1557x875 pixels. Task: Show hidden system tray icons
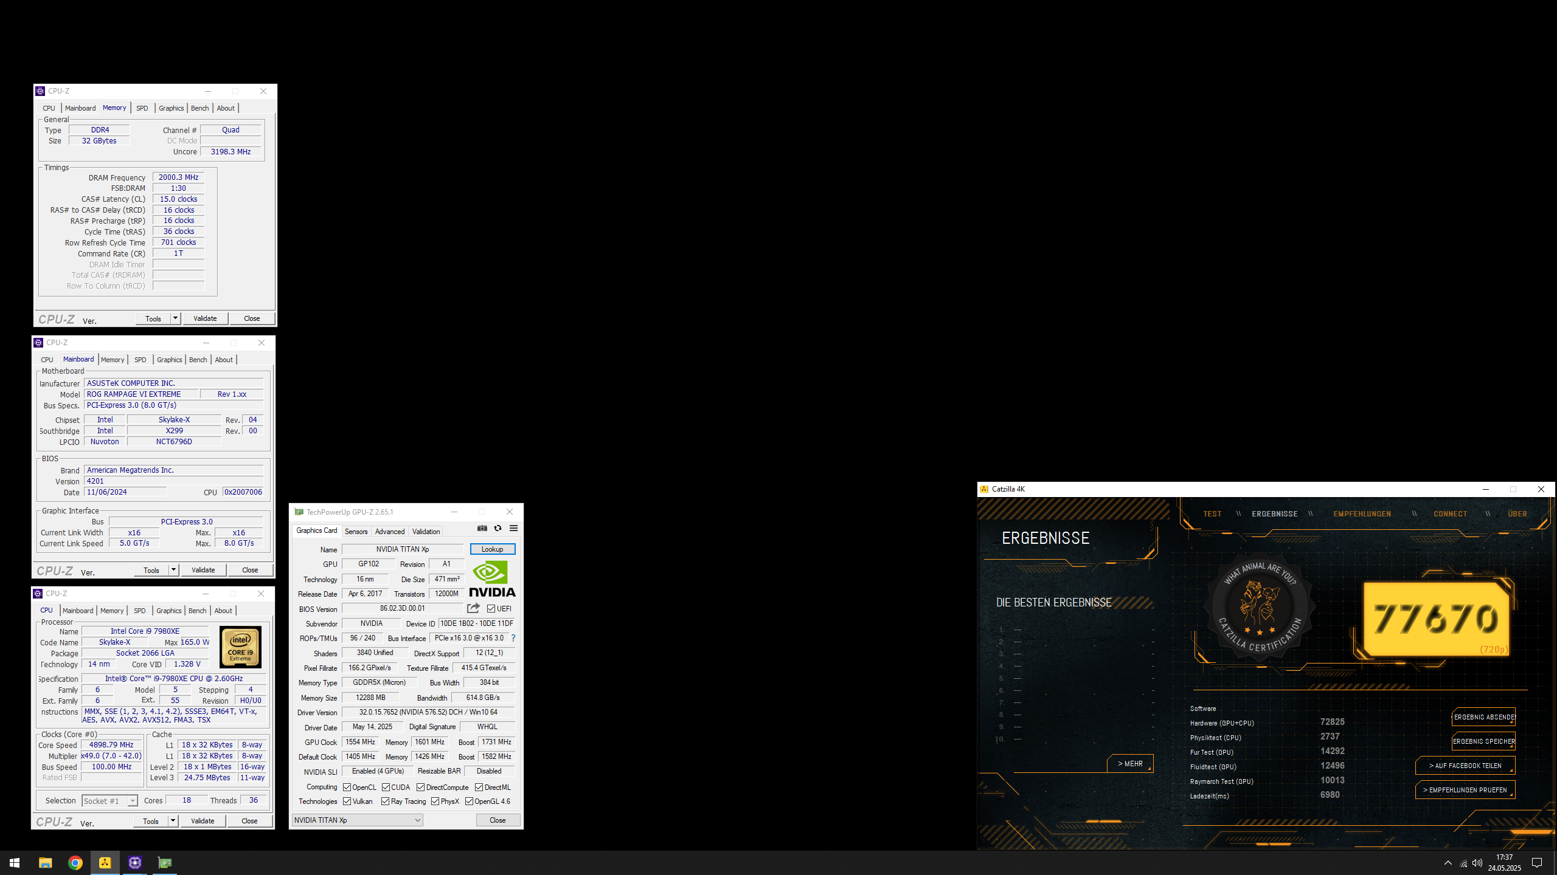click(x=1448, y=863)
